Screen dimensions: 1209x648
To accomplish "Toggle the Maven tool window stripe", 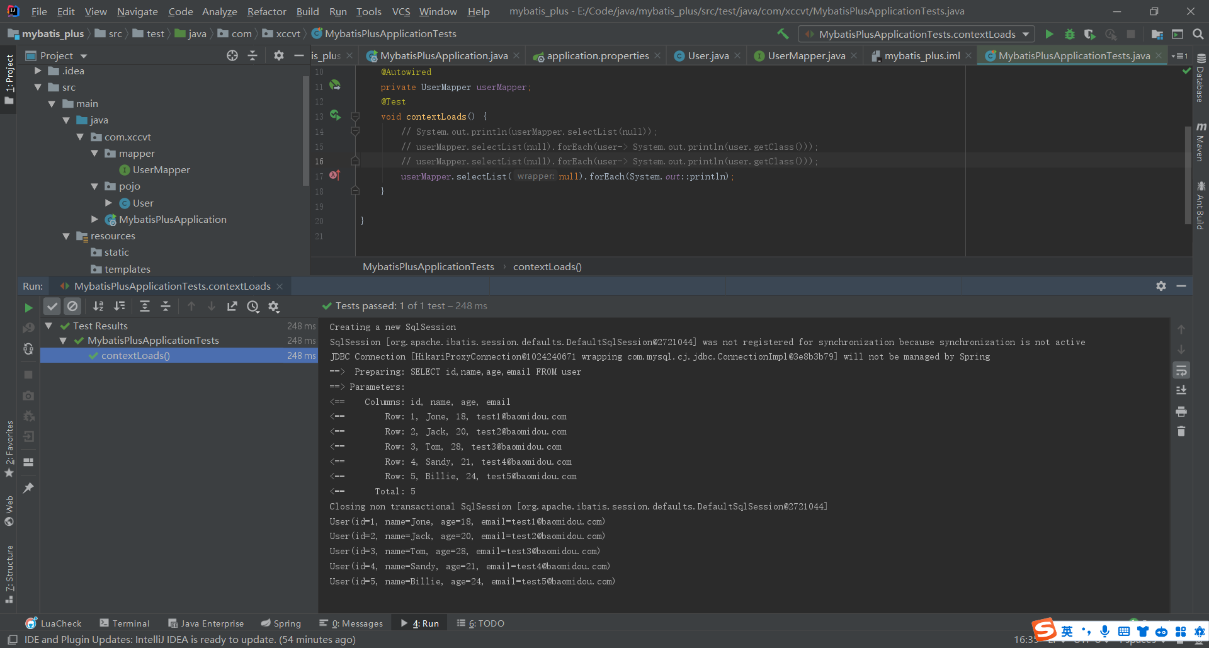I will coord(1200,142).
